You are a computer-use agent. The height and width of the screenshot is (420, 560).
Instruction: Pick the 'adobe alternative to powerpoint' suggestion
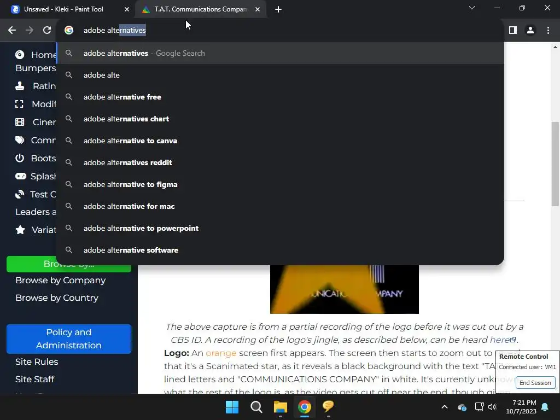click(281, 228)
